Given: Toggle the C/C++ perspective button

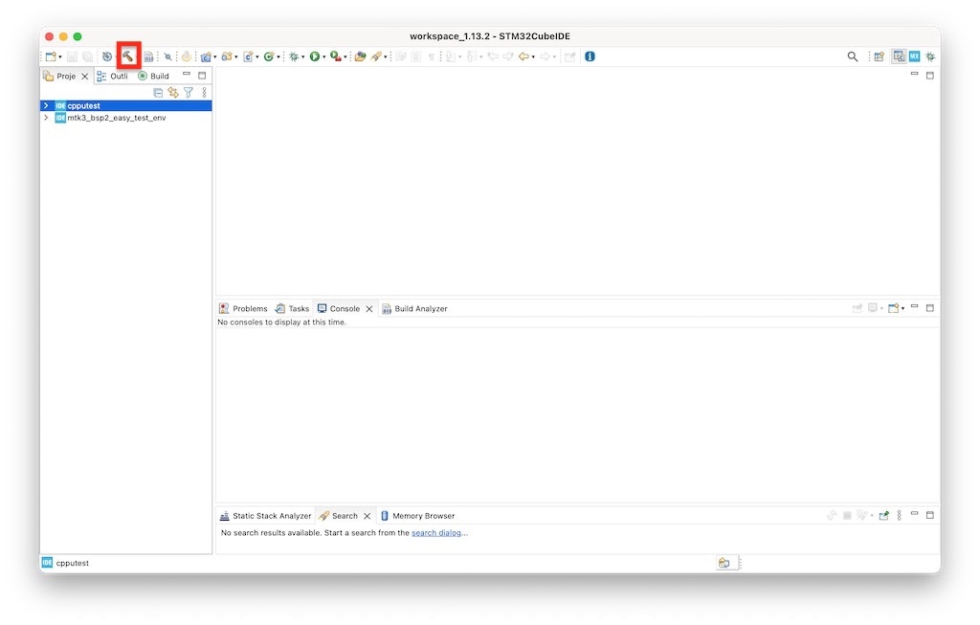Looking at the screenshot, I should 898,56.
